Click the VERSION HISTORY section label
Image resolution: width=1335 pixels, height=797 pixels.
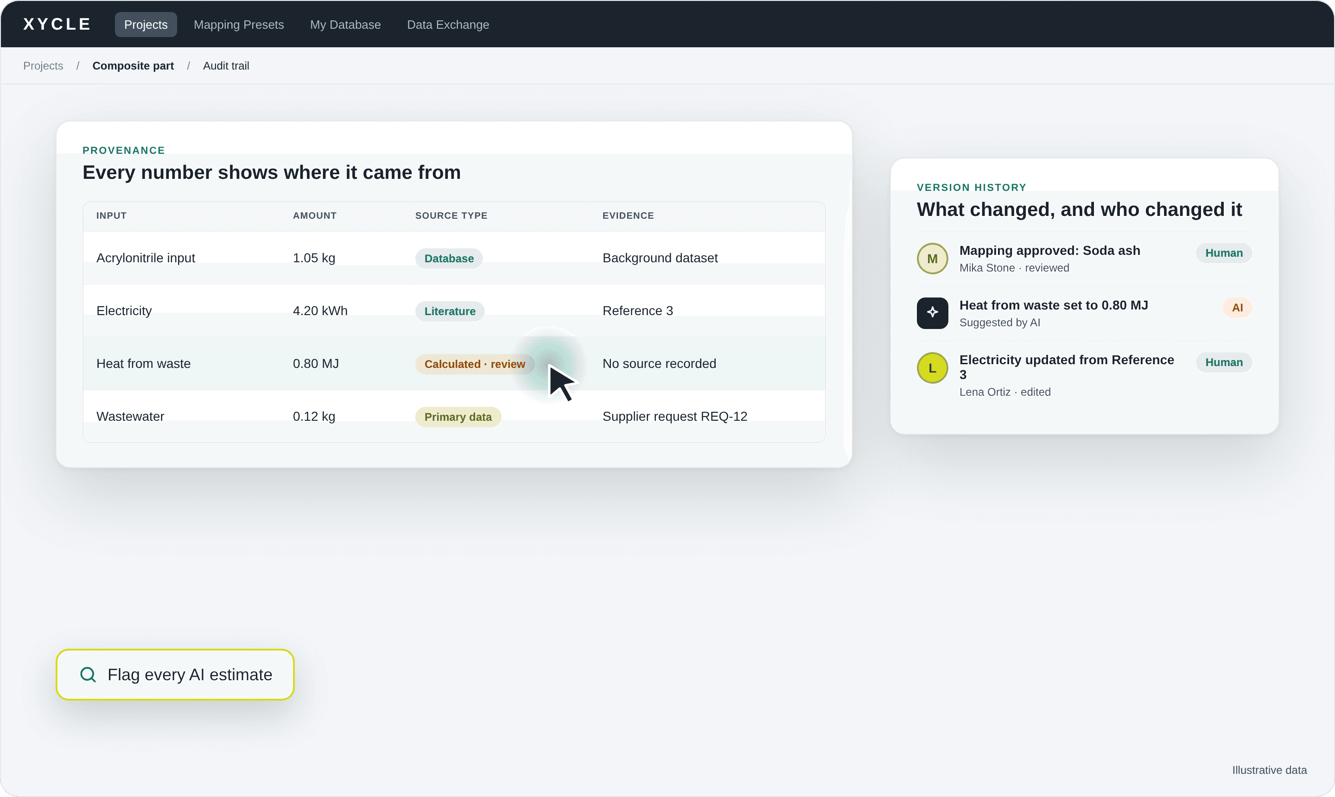click(x=971, y=188)
